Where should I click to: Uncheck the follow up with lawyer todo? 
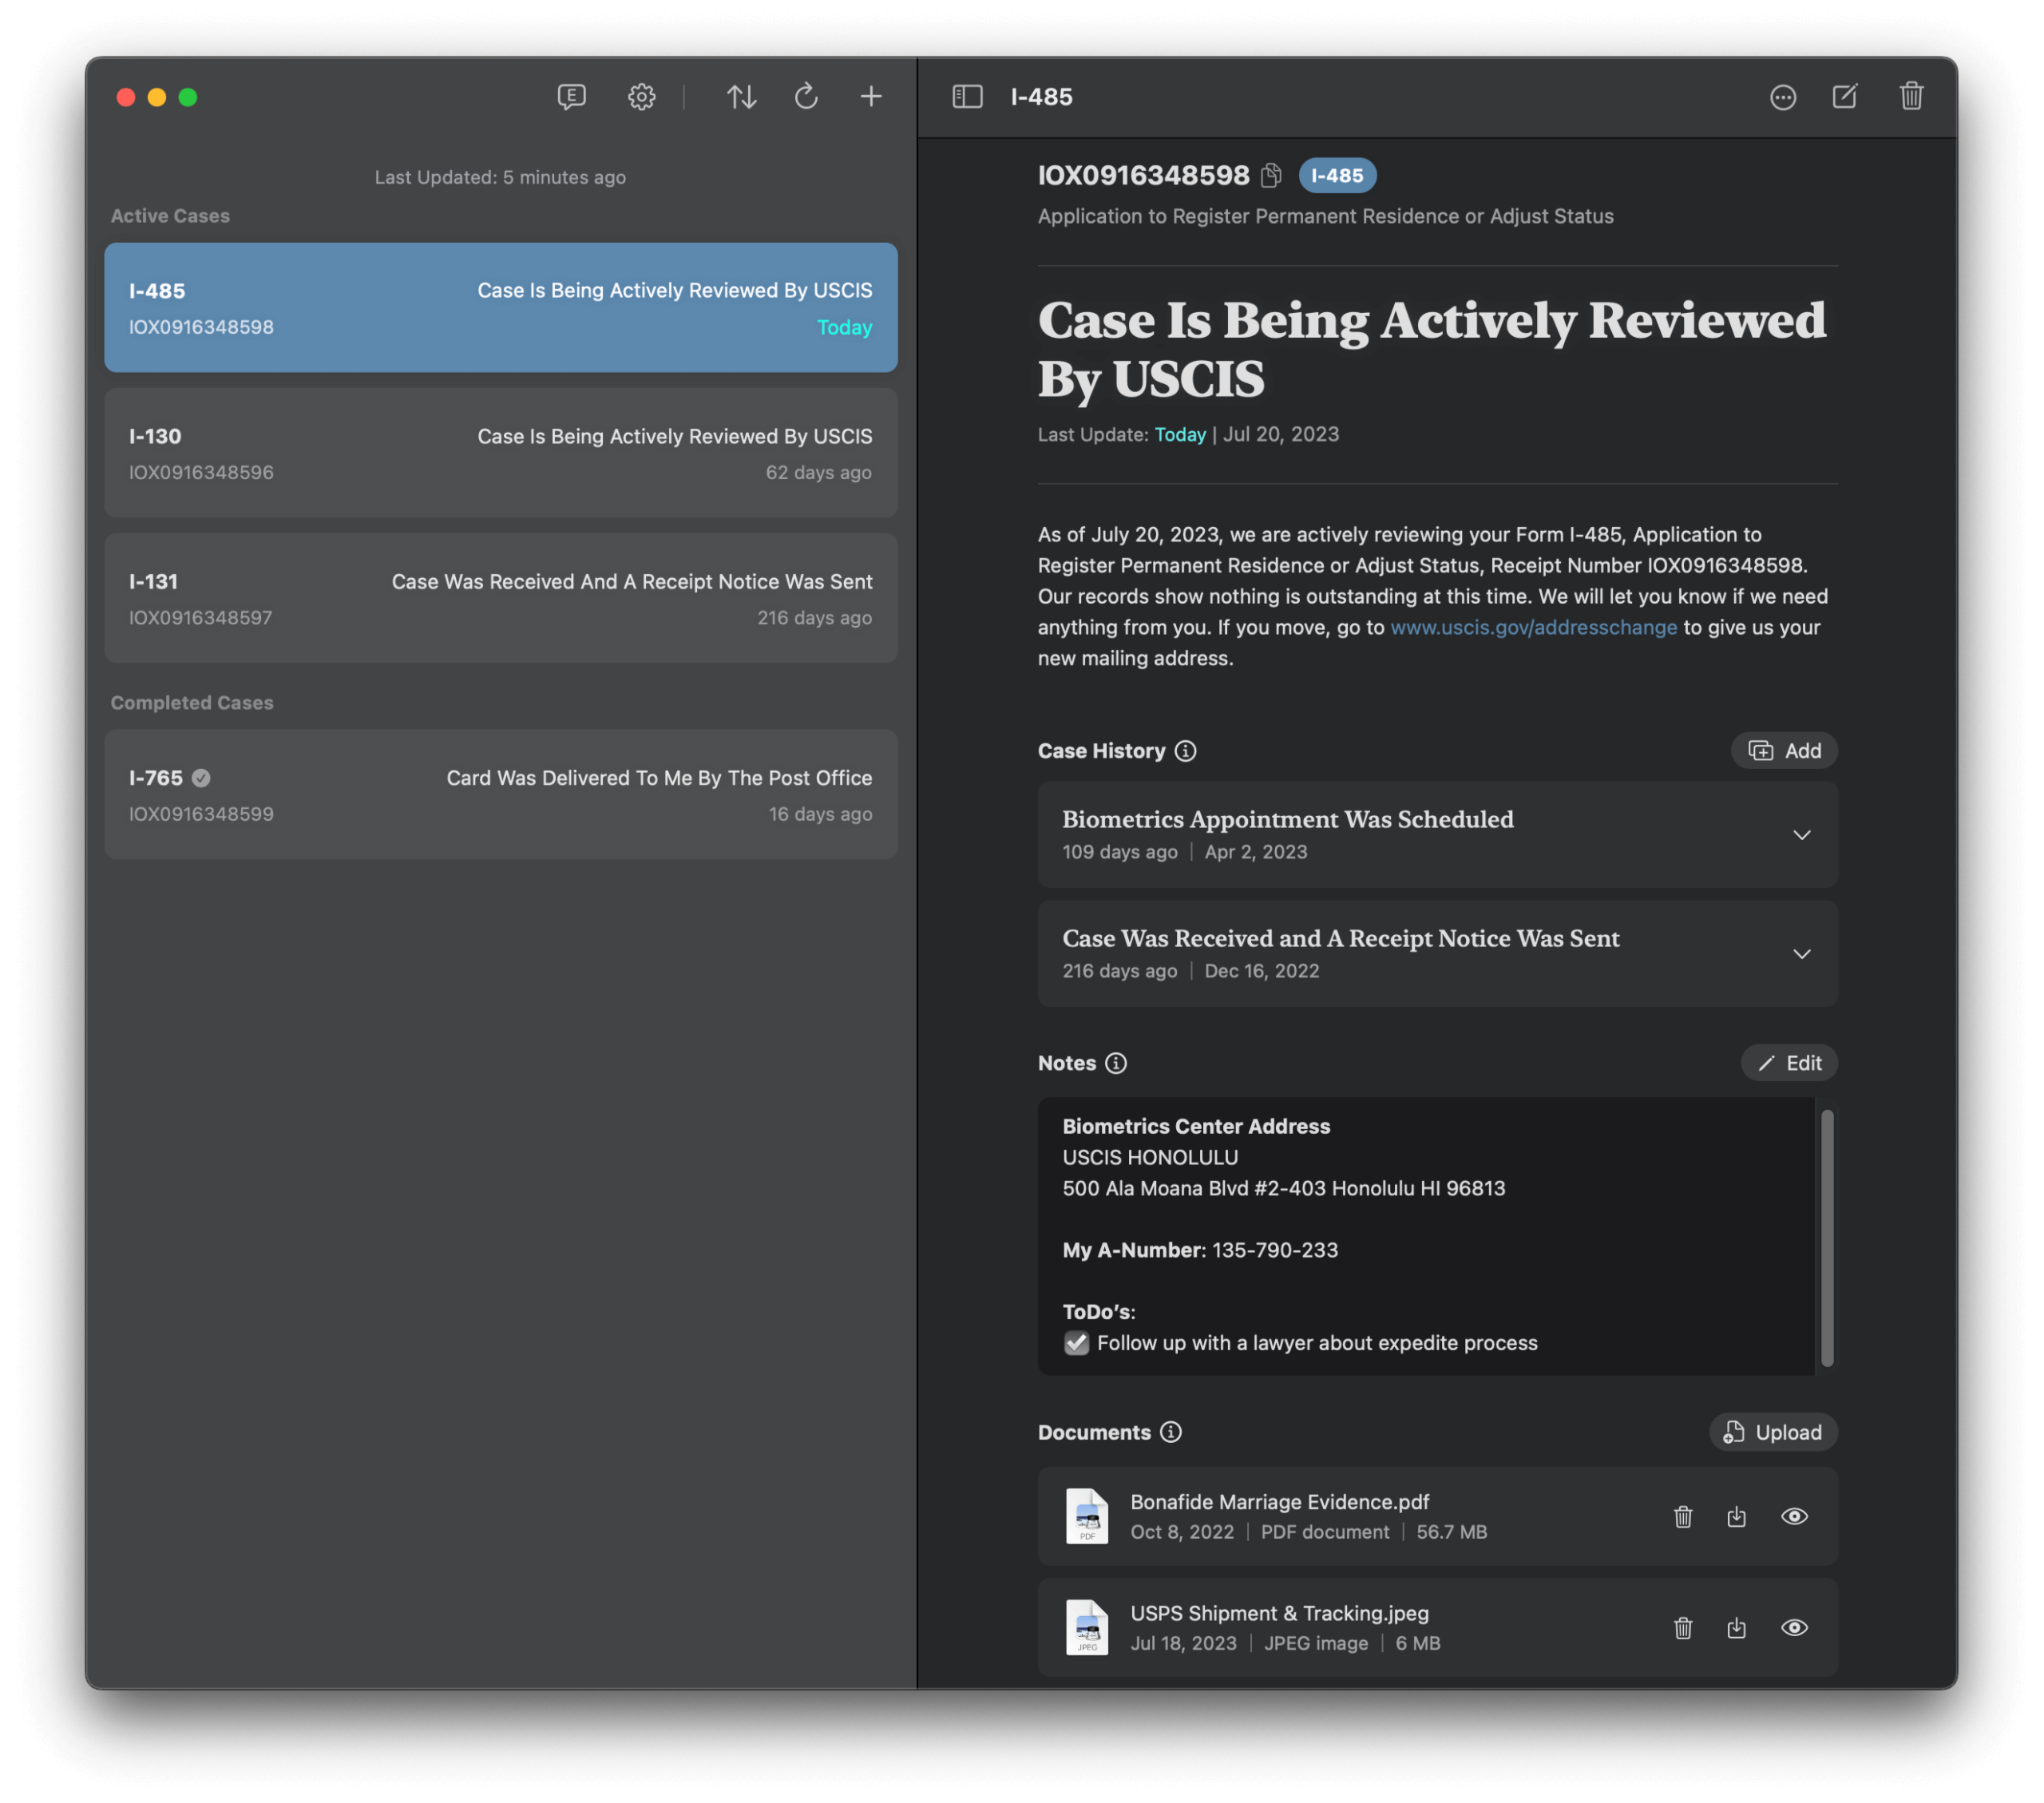coord(1077,1343)
